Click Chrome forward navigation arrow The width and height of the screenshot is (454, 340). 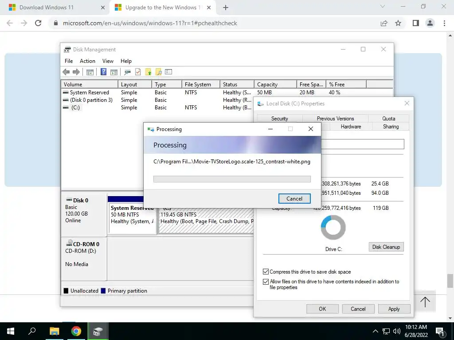point(24,23)
